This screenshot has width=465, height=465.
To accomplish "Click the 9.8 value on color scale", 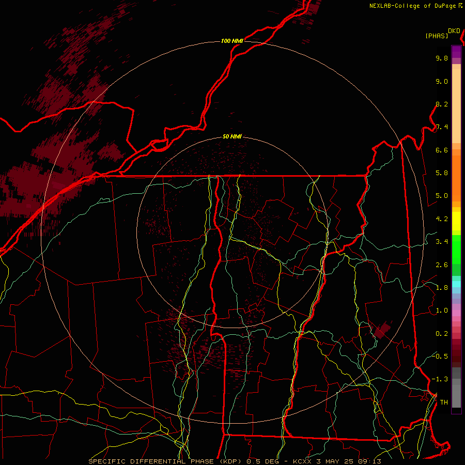I will [x=442, y=58].
